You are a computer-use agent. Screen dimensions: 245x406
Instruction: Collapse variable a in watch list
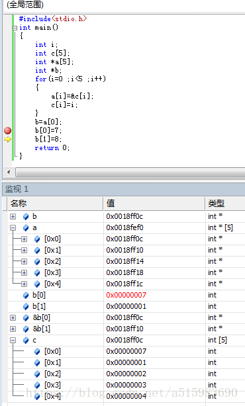coord(13,228)
